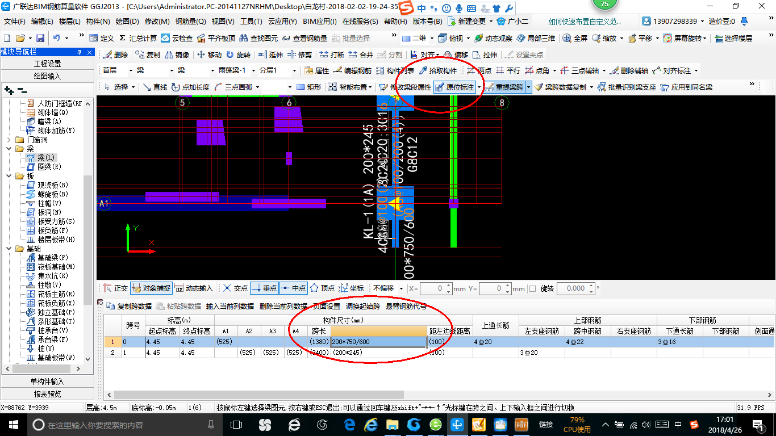Click 调换起始跨 swap start span
Screen dimensions: 776x436
tap(363, 306)
